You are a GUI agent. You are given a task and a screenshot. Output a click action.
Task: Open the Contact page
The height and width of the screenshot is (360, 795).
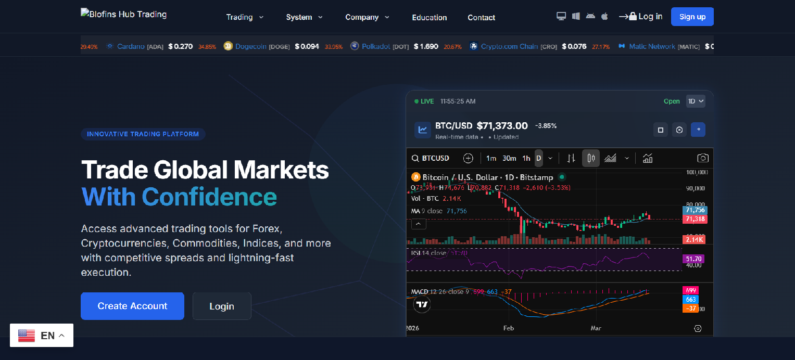pos(482,18)
